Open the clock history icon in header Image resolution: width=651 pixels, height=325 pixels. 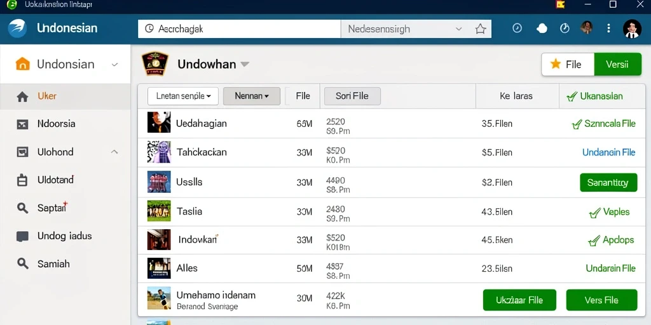click(517, 28)
